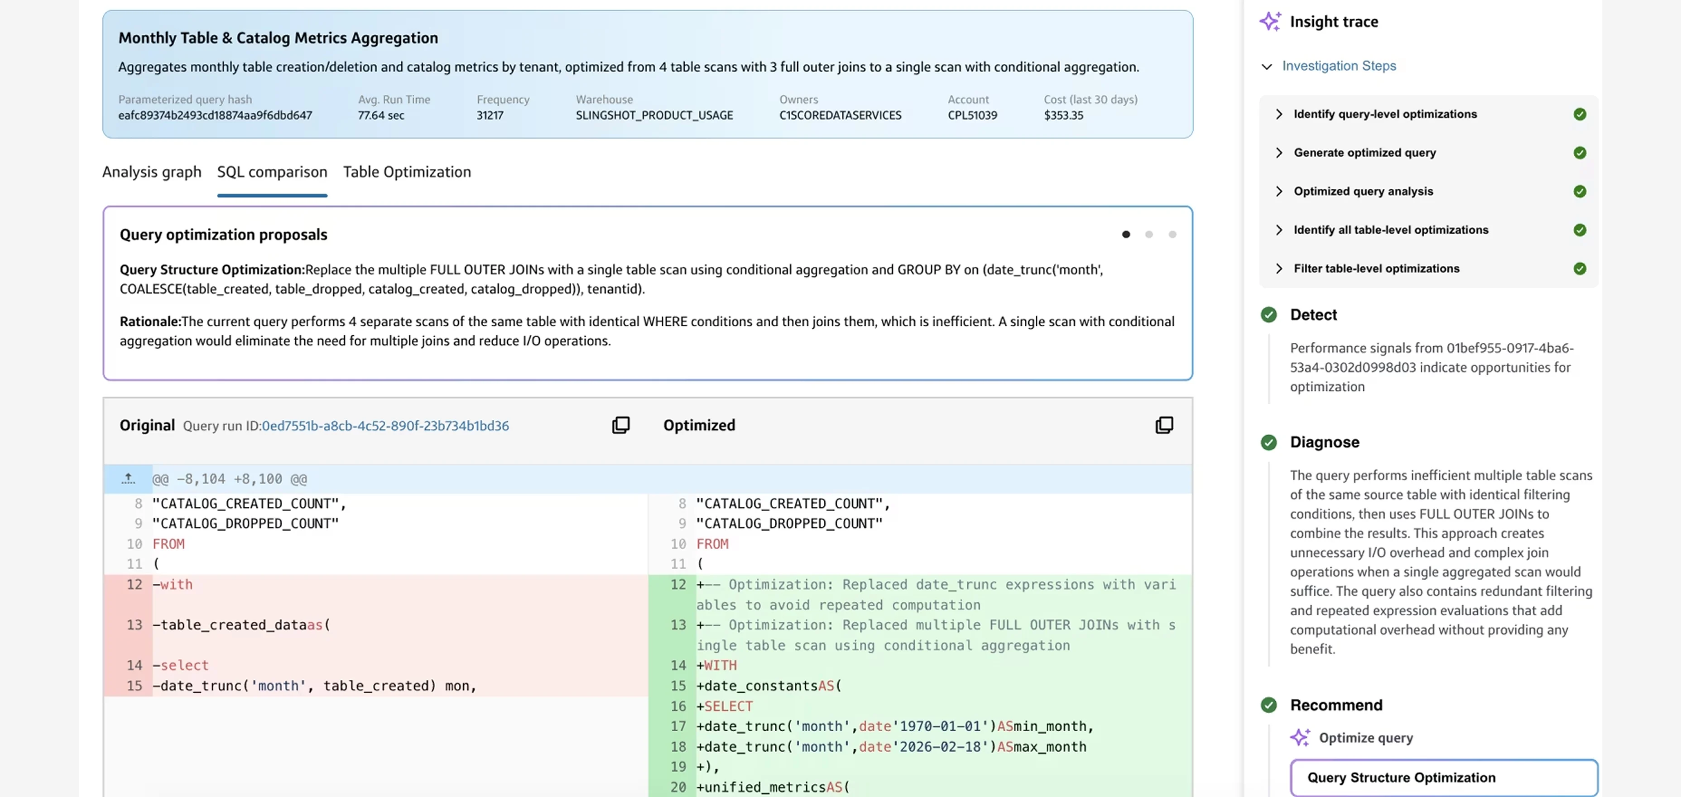This screenshot has width=1681, height=797.
Task: Click the $353.35 cost value
Action: point(1064,115)
